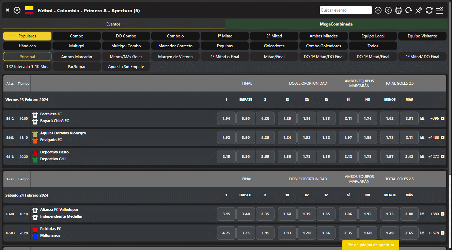Open statistics chart icon for Águilas Doradas row
The width and height of the screenshot is (452, 250).
422,137
